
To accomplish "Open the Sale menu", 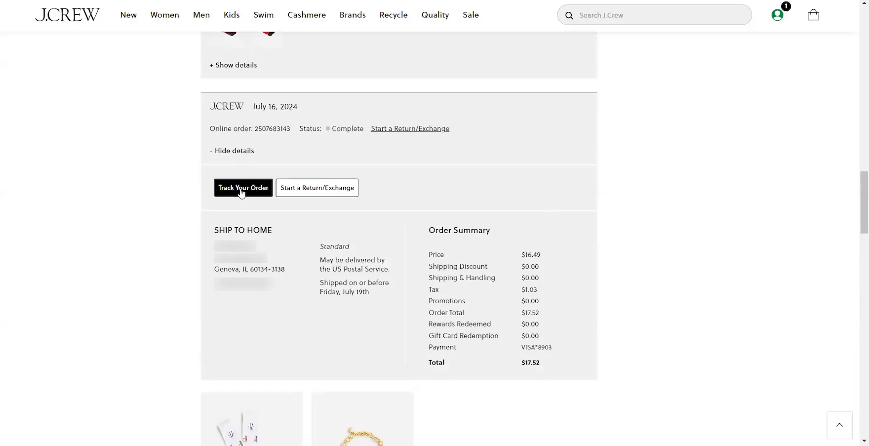I will click(x=471, y=15).
